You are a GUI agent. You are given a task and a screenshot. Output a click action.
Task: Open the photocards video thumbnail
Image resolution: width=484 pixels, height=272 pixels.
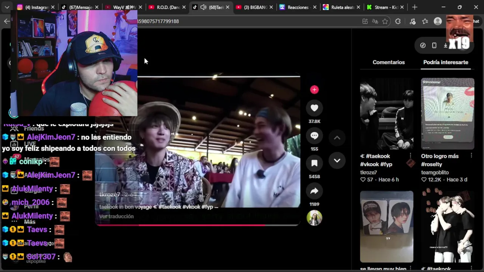[386, 226]
